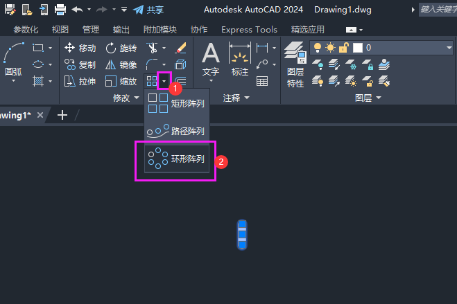This screenshot has width=457, height=304.
Task: Click the Layer Lock icon
Action: 368,64
